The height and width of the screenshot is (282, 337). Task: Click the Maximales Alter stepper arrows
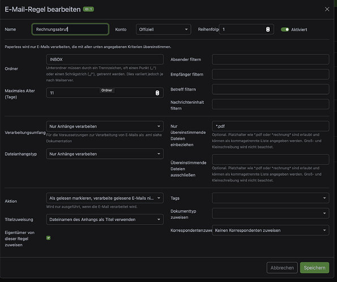(x=157, y=93)
